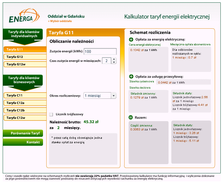Click the Miesięczna opłata abonentowa label

[190, 44]
